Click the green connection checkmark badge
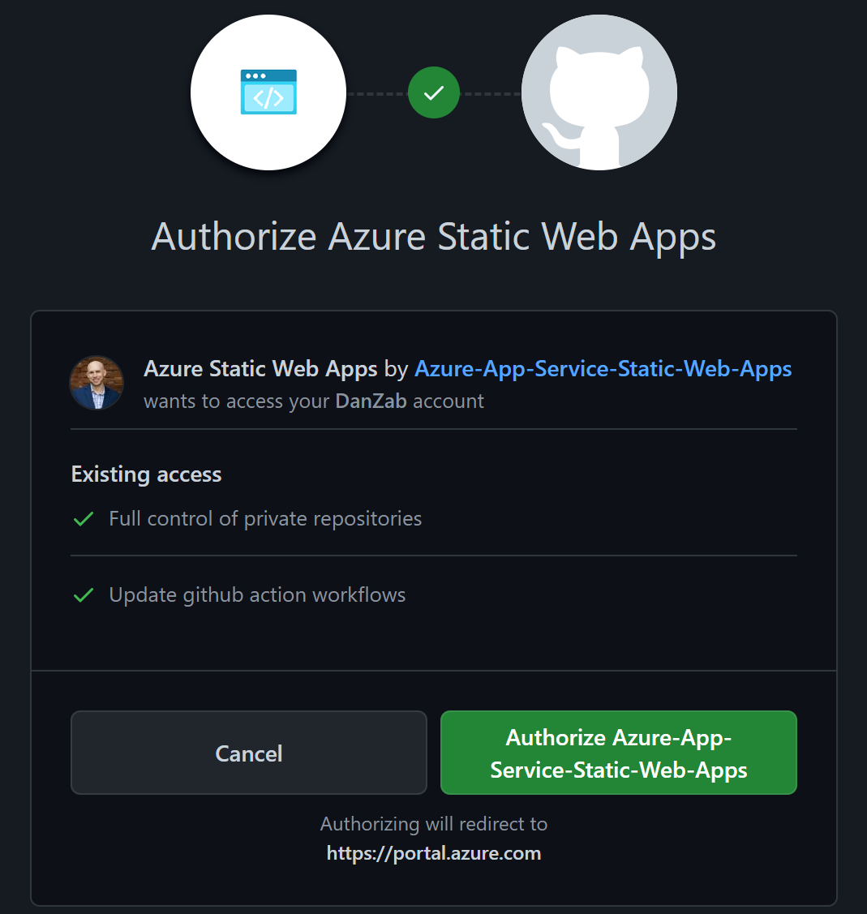Viewport: 867px width, 914px height. coord(434,92)
